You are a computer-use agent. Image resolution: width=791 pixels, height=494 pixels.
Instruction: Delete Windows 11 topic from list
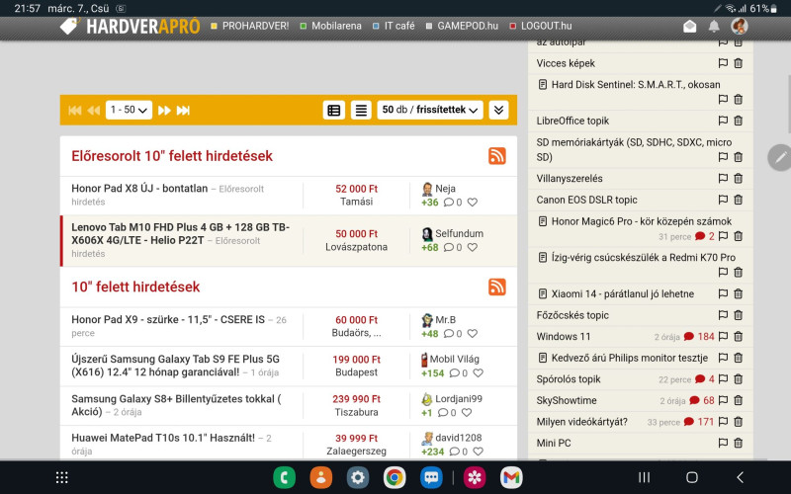tap(738, 337)
